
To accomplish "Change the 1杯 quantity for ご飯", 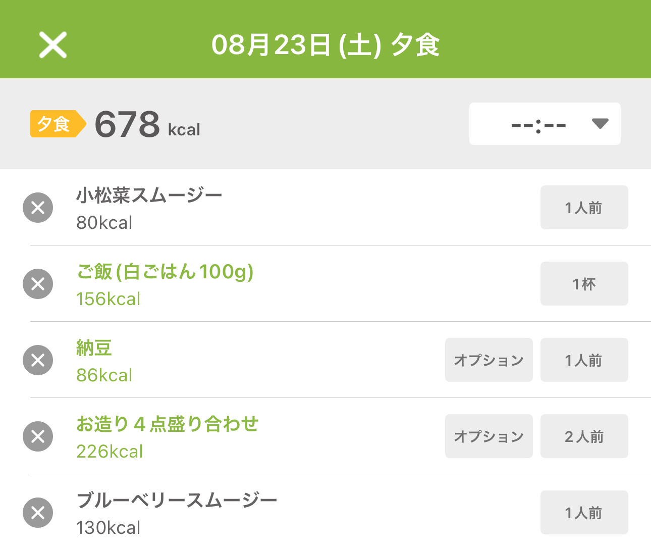I will click(x=584, y=284).
